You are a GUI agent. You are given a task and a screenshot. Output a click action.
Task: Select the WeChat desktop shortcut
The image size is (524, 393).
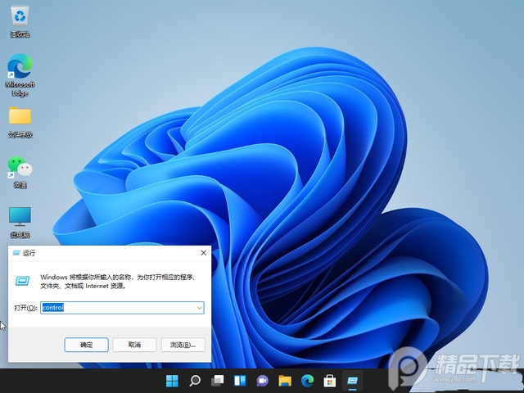tap(20, 172)
